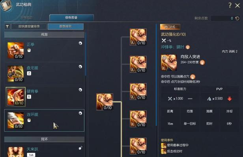Image resolution: width=243 pixels, height=157 pixels.
Task: Select the 连环腿 skill icon
Action: click(16, 120)
